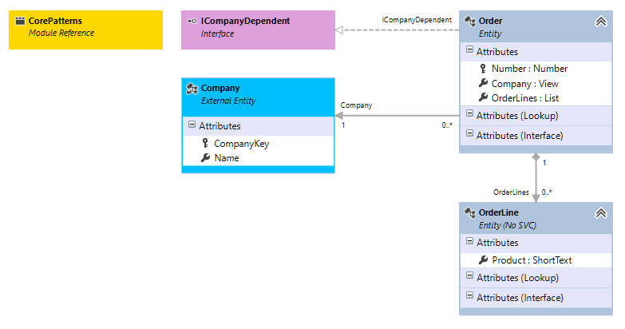Click the wrench icon beside Name
Viewport: 625px width, 329px height.
205,158
